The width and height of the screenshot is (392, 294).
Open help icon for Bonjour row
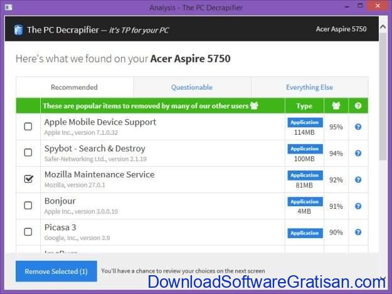pos(358,206)
